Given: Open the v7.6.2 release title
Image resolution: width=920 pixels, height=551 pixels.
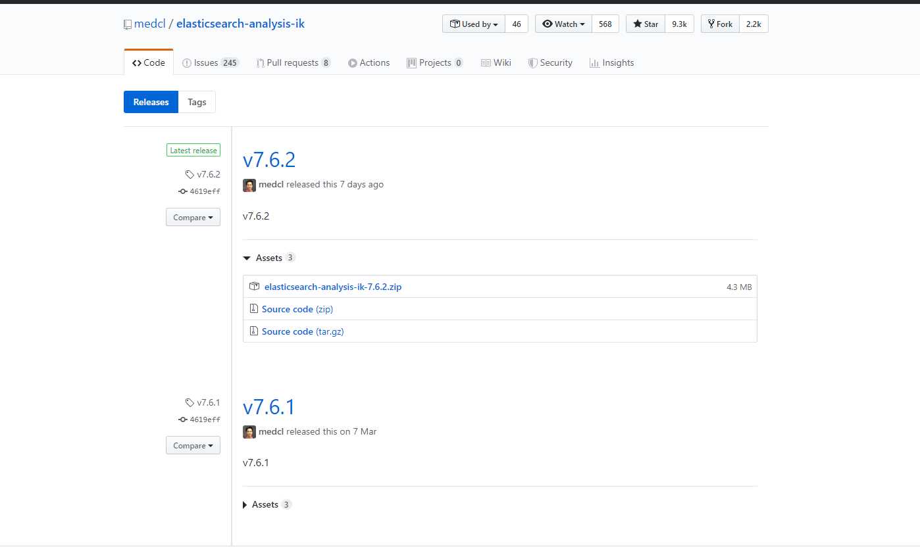Looking at the screenshot, I should click(x=269, y=160).
